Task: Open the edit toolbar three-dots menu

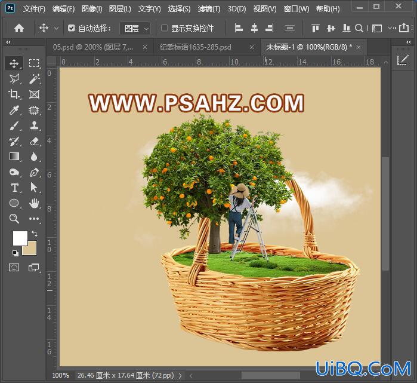Action: [34, 219]
